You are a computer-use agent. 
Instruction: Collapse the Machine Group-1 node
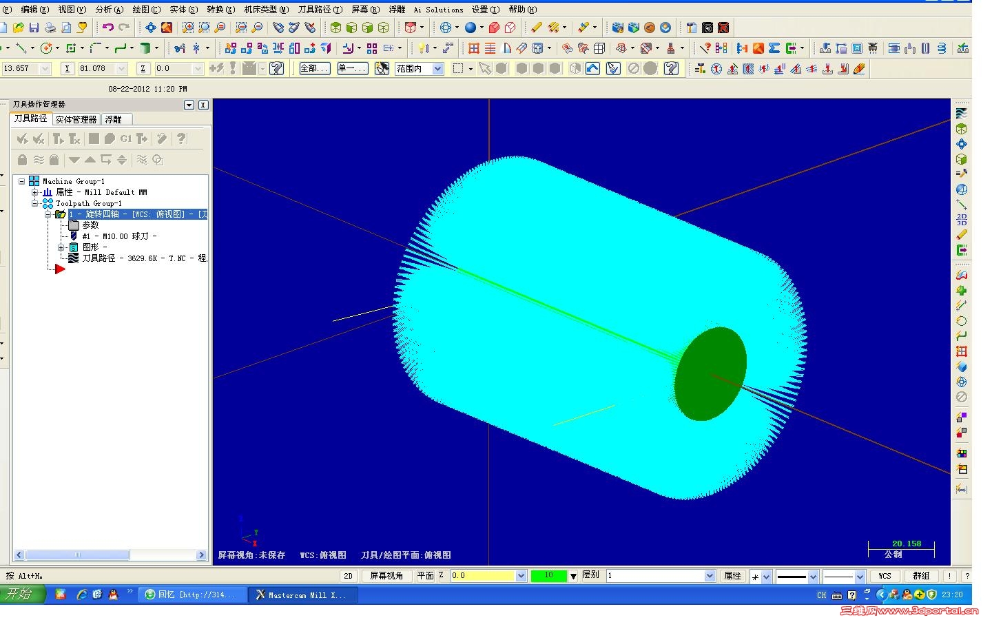21,181
